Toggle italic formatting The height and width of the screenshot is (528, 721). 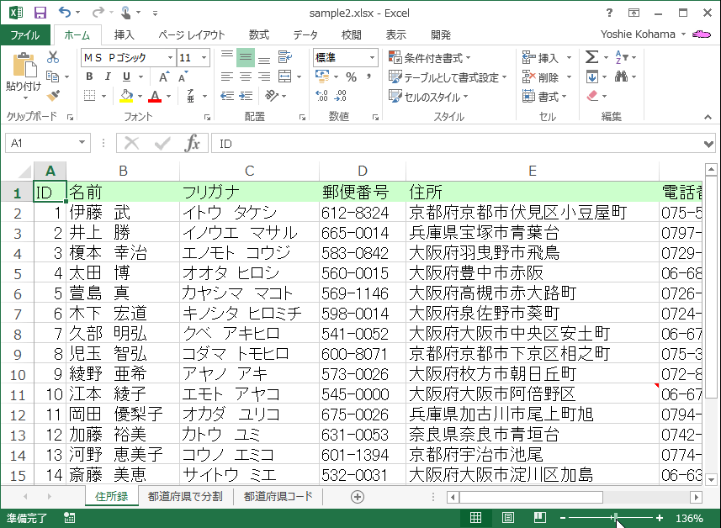[x=108, y=77]
